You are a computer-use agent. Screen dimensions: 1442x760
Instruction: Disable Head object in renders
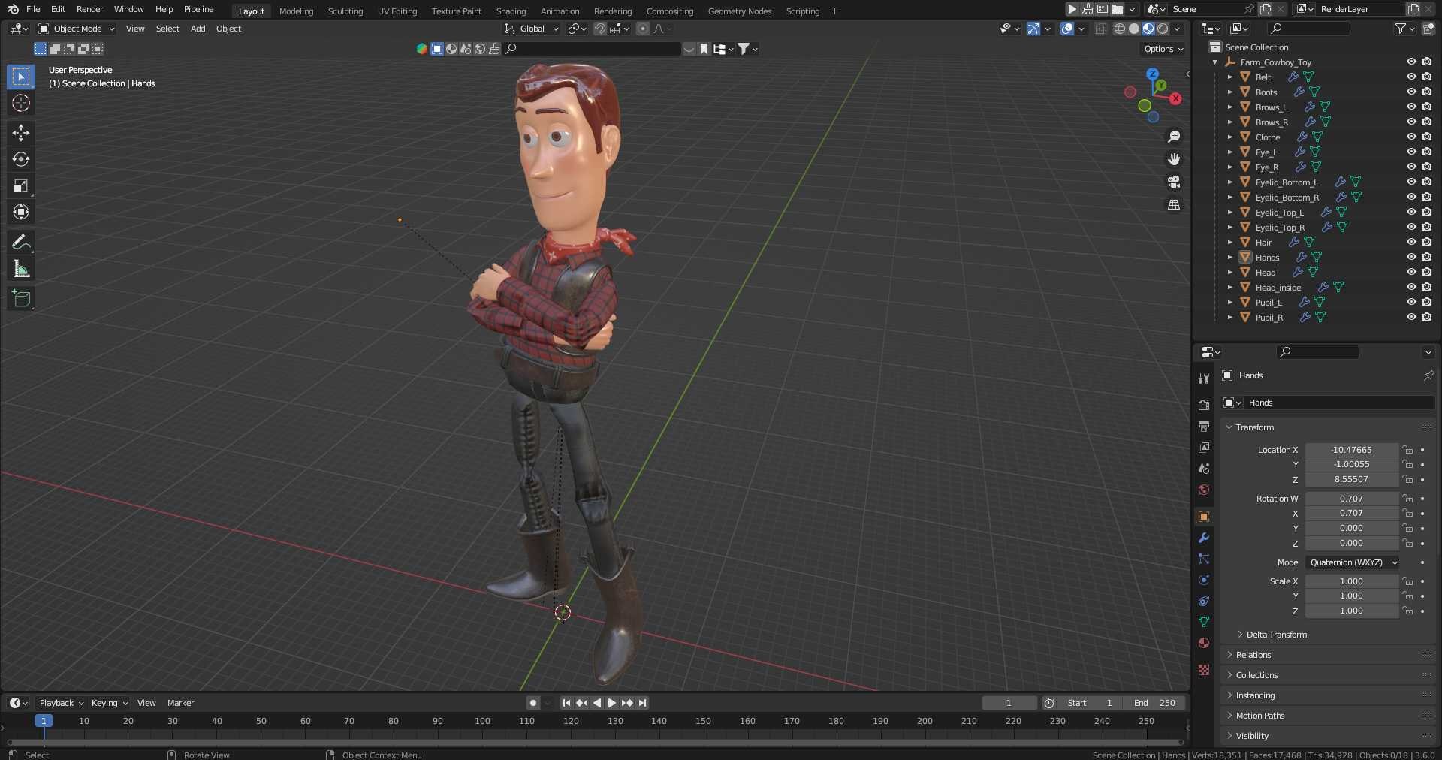click(x=1426, y=272)
